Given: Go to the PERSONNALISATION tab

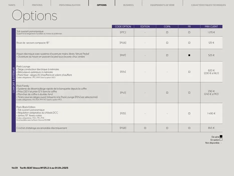Looking at the screenshot, I should [x=70, y=5].
